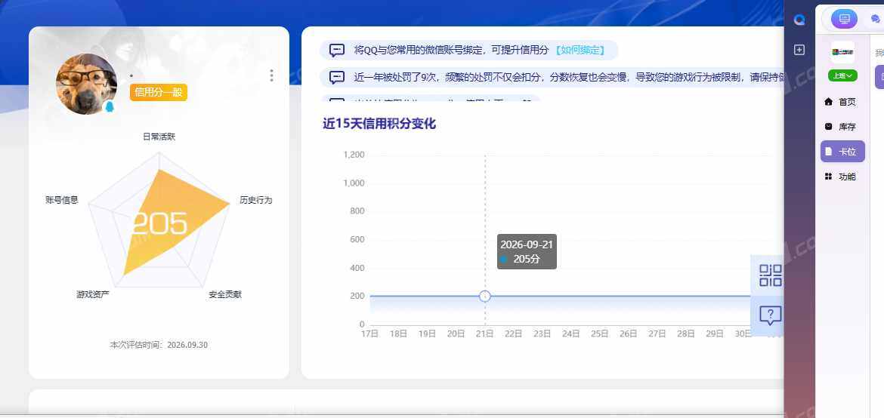Click the 安全贡献 radar label

click(x=225, y=294)
